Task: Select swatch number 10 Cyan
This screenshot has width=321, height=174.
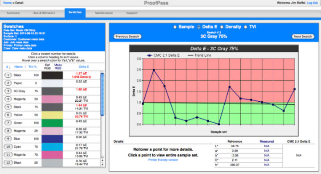Action: point(8,146)
